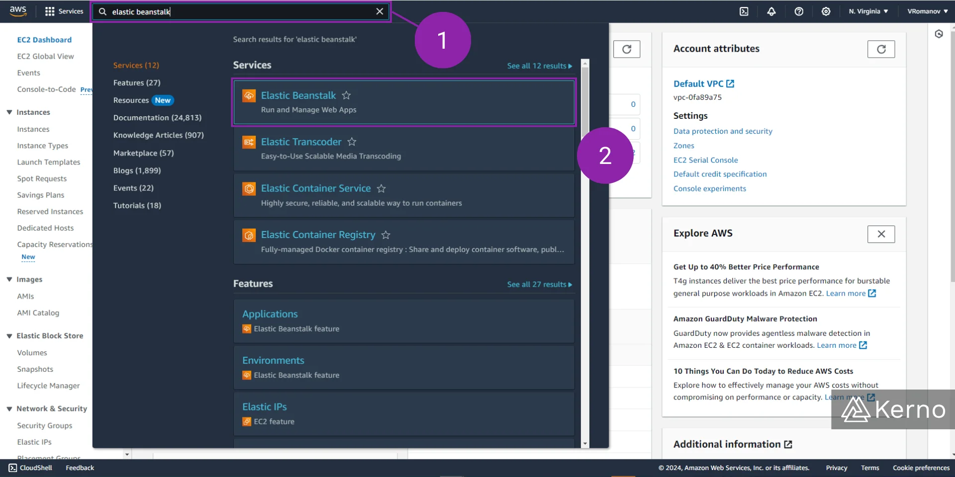Open the settings gear in the top bar
Image resolution: width=955 pixels, height=477 pixels.
[x=826, y=11]
